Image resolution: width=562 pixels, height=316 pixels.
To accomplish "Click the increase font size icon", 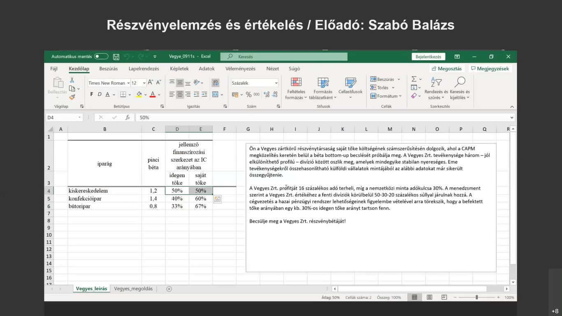I will click(x=150, y=83).
